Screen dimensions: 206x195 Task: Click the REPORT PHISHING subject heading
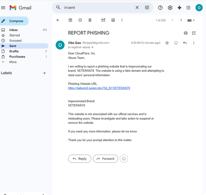click(x=89, y=33)
